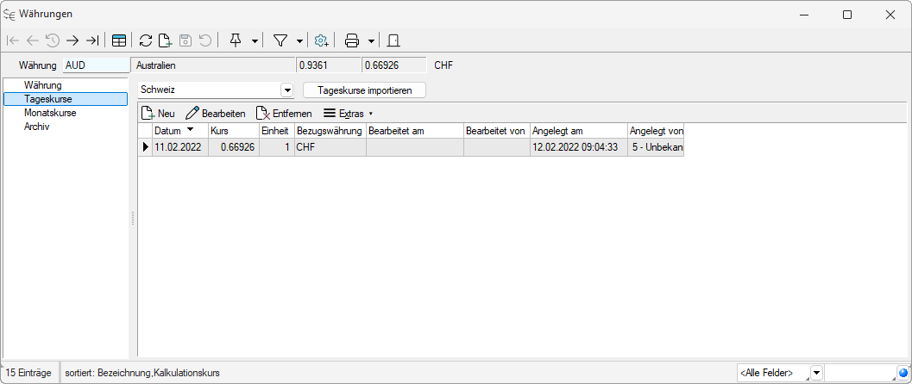Click the Tageskurse importieren button
This screenshot has height=384, width=912.
tap(364, 90)
